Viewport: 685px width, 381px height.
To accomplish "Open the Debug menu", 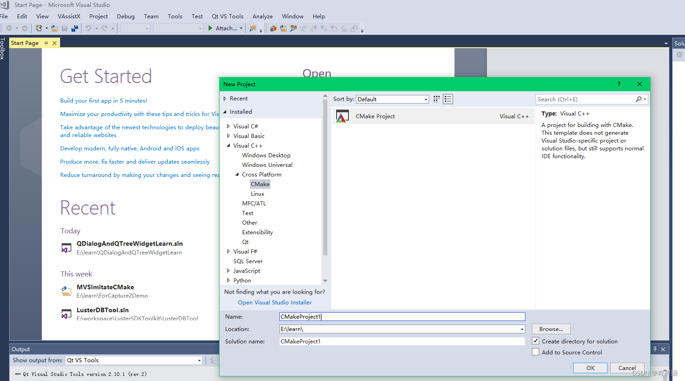I will point(126,16).
